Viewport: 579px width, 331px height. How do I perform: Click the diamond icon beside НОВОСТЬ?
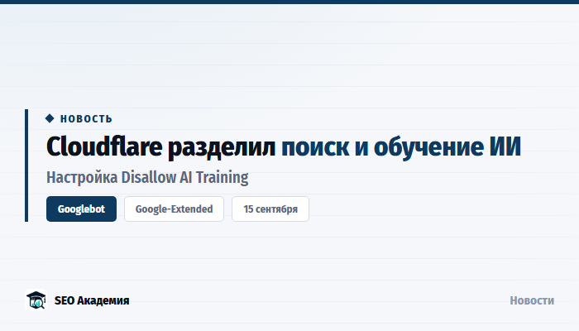tap(50, 118)
